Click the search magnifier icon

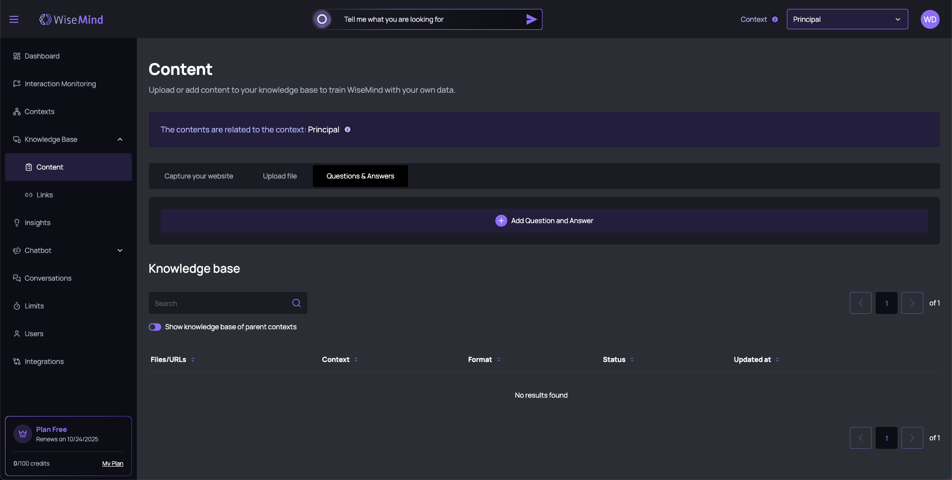[297, 303]
